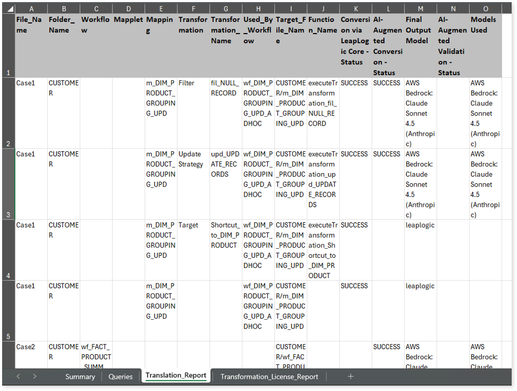Select all cells using corner triangle
The image size is (517, 391).
pyautogui.click(x=8, y=9)
